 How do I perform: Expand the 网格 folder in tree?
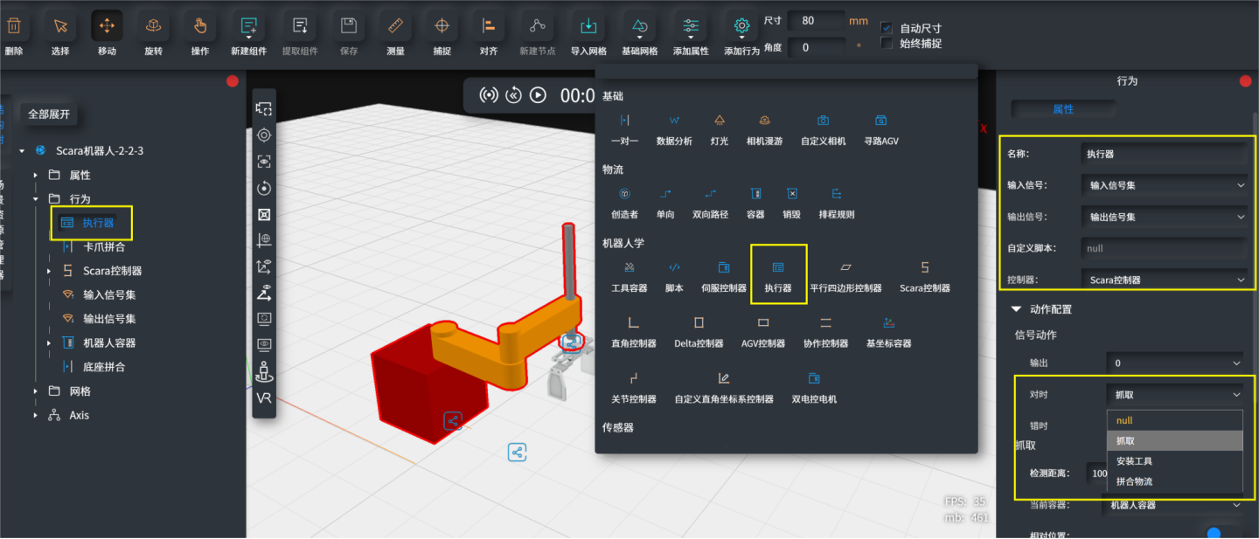coord(36,391)
